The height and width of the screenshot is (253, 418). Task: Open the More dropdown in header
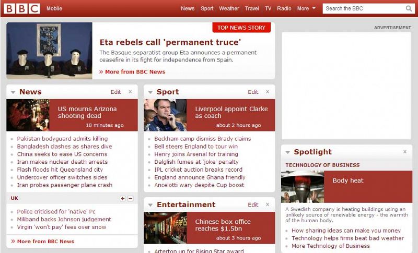(x=306, y=8)
